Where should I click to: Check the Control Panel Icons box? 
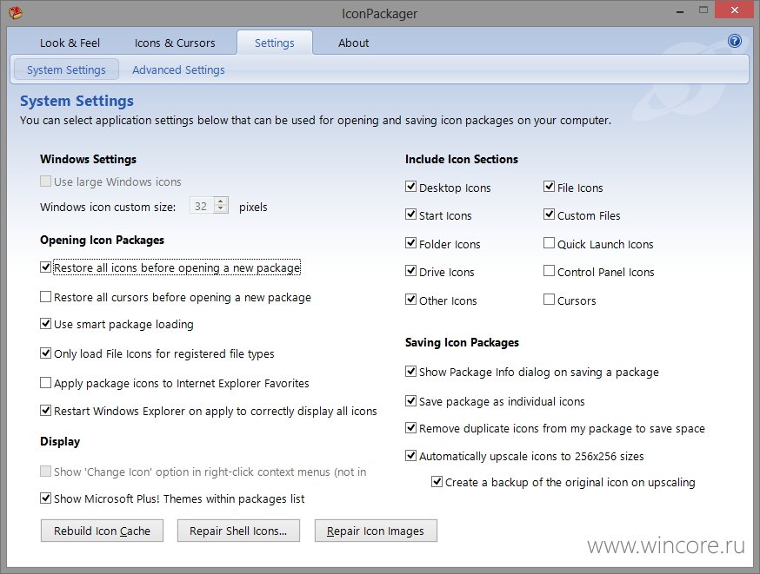click(549, 271)
